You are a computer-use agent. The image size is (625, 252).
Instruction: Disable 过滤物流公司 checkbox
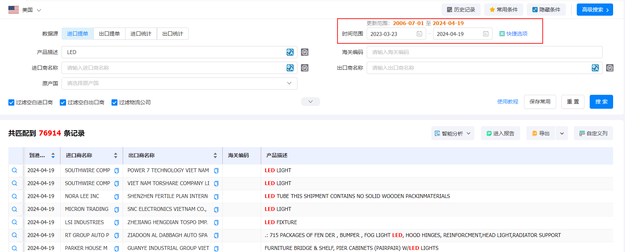[x=114, y=102]
